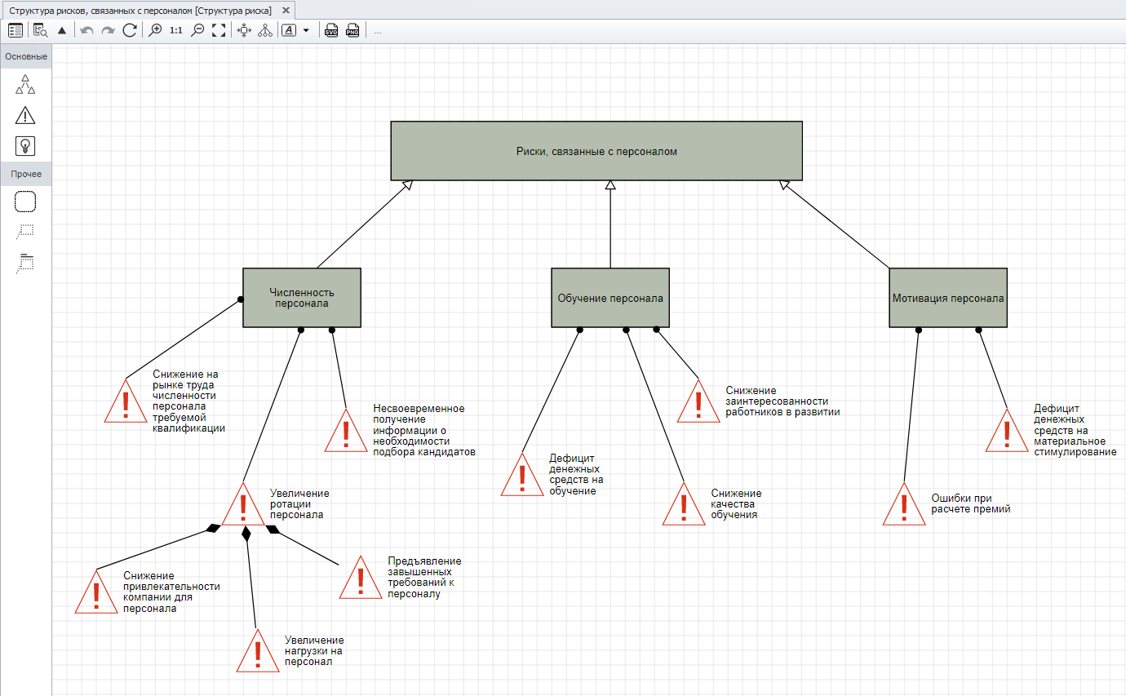This screenshot has height=696, width=1126.
Task: Collapse the Прочее palette section
Action: [25, 174]
